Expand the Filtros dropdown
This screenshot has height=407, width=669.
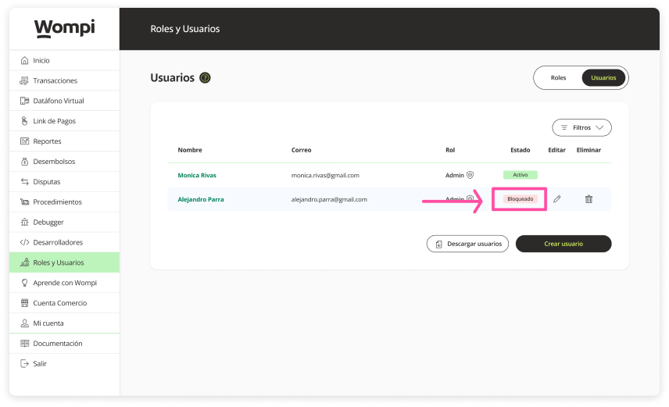[581, 127]
